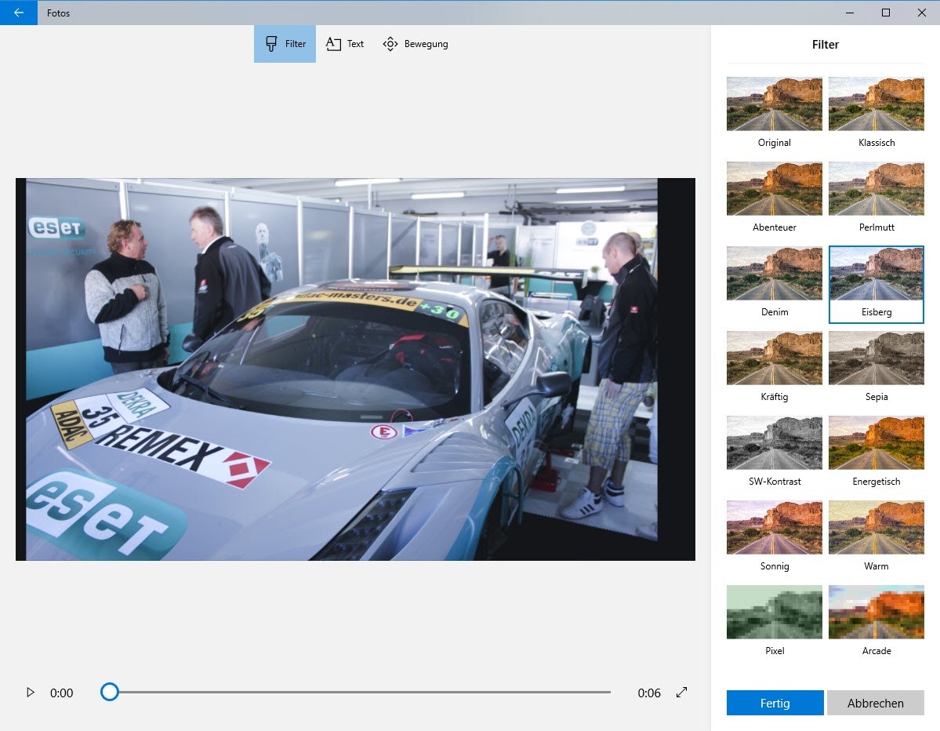Screen dimensions: 940x731
Task: Click the Abbrechen button
Action: pyautogui.click(x=875, y=703)
